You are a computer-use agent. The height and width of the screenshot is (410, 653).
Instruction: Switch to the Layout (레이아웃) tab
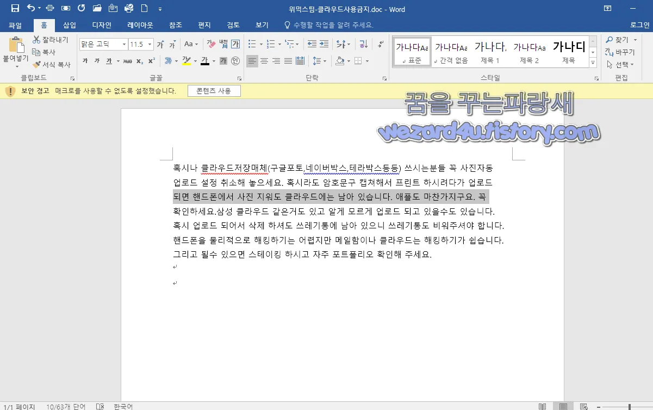(140, 25)
